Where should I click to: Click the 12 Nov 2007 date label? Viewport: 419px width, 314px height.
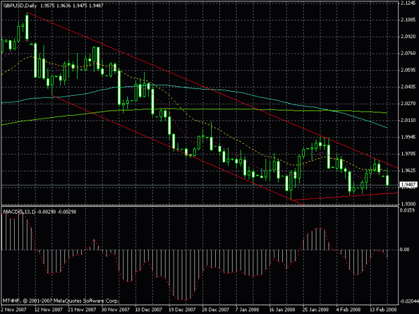coord(48,310)
